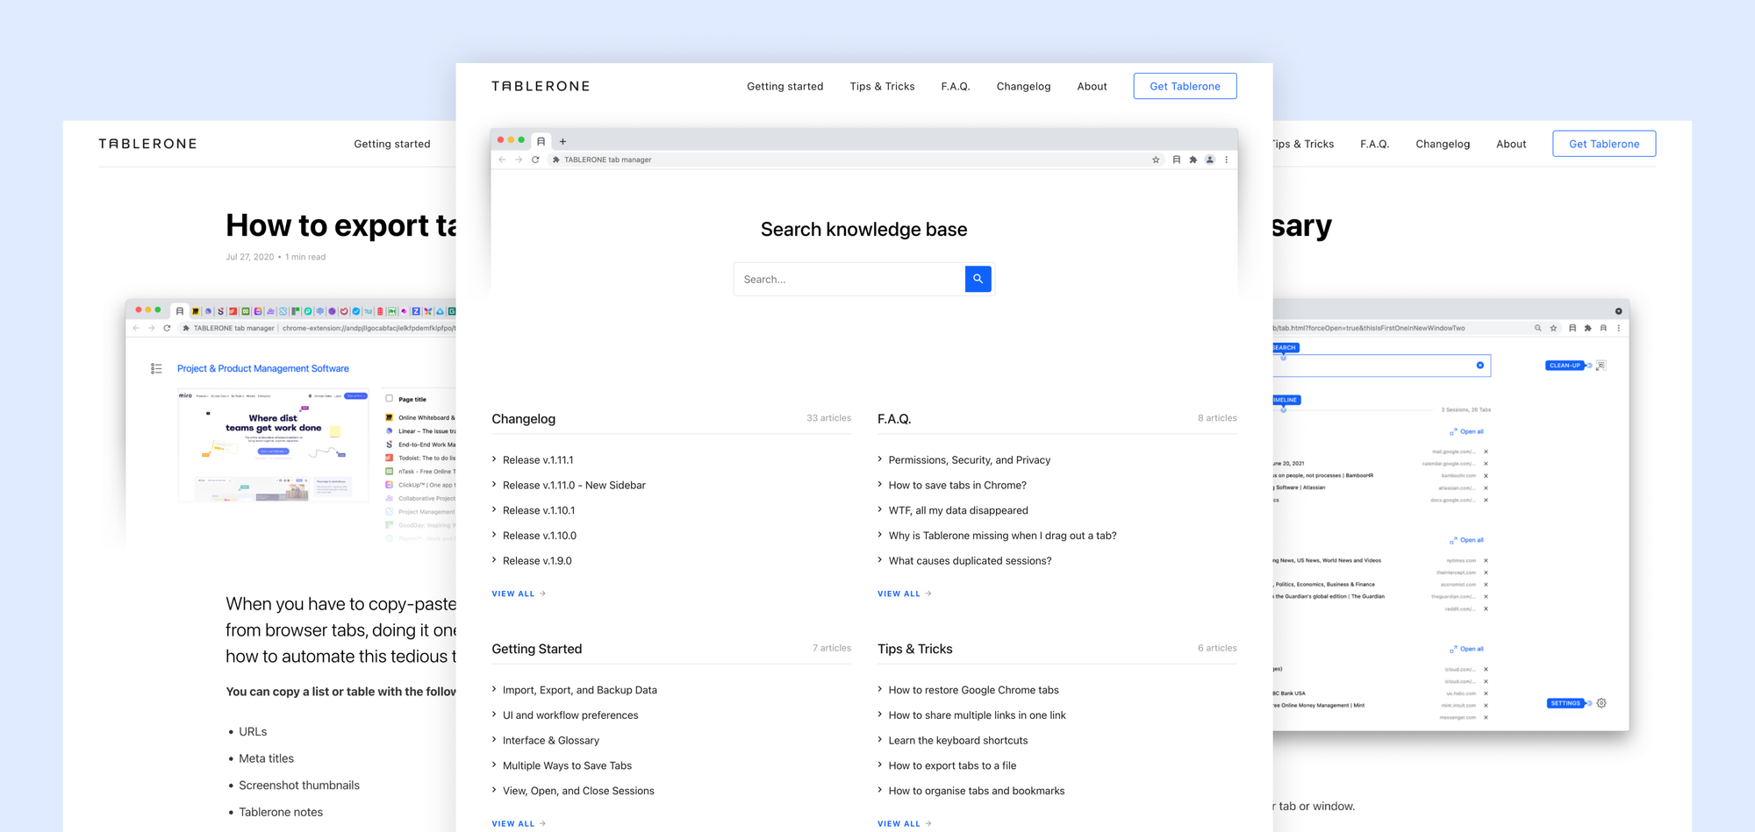Click the Search knowledge base input field
Viewport: 1755px width, 832px height.
[x=849, y=279]
